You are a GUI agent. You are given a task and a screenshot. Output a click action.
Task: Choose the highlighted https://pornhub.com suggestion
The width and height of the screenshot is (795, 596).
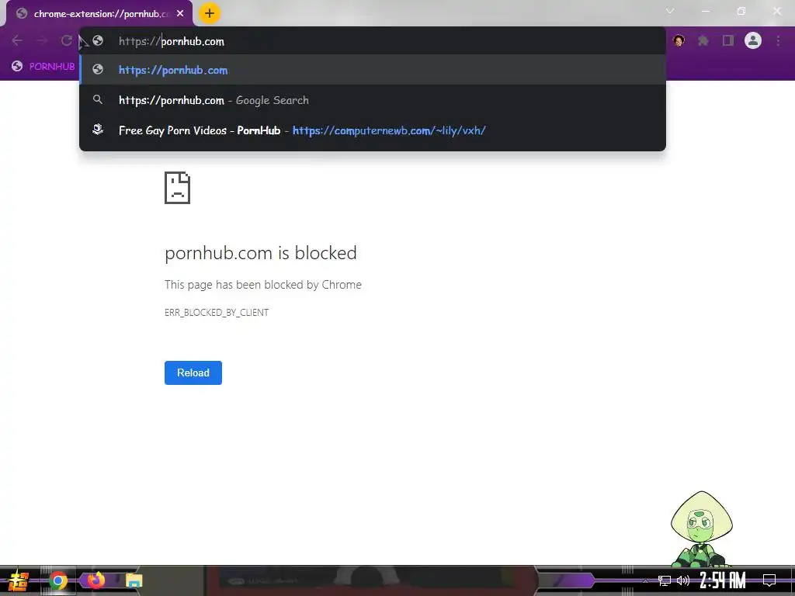point(372,70)
